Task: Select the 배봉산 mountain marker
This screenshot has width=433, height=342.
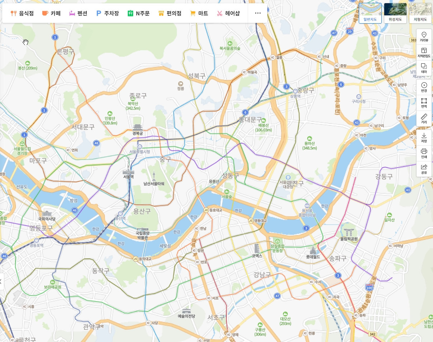Action: (x=263, y=120)
